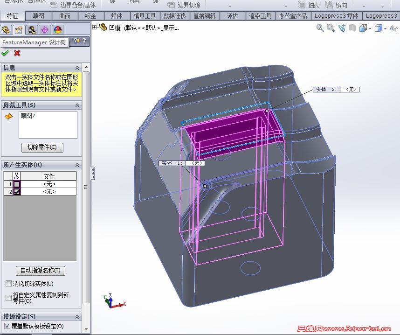Click the 边界凸台/基体 feature icon
Viewport: 400px width, 335px height.
coord(54,5)
